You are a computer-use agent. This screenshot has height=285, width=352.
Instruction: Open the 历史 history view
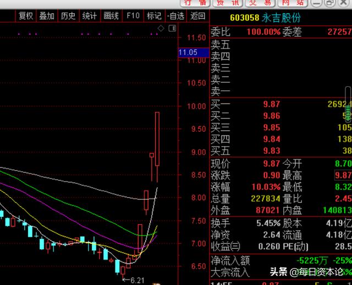coord(68,16)
